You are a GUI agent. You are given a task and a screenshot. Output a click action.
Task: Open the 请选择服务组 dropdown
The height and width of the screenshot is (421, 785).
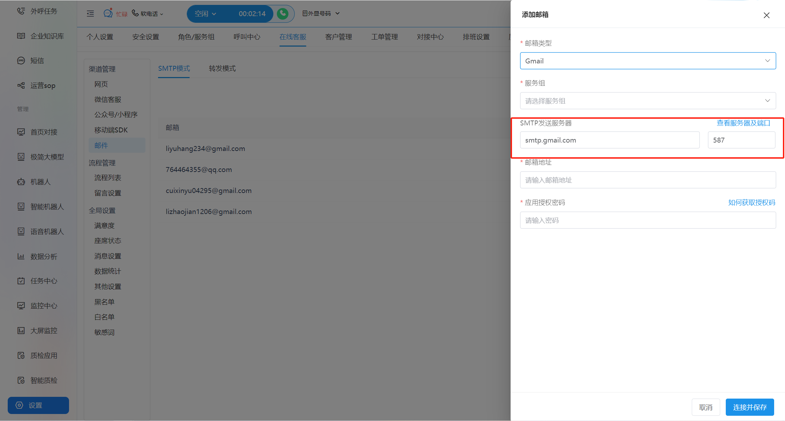tap(648, 101)
